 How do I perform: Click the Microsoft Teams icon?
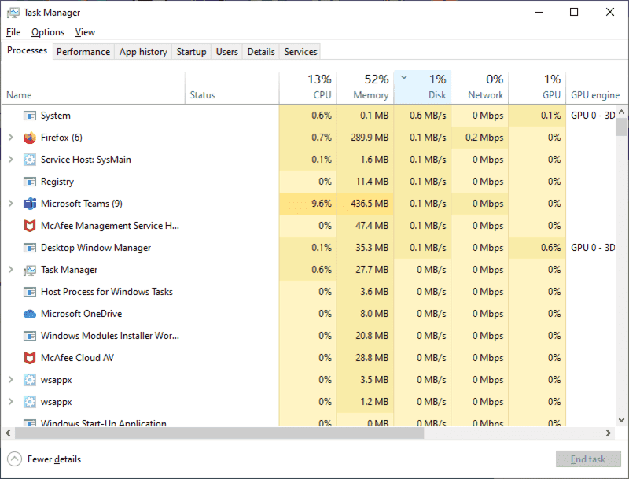coord(30,204)
